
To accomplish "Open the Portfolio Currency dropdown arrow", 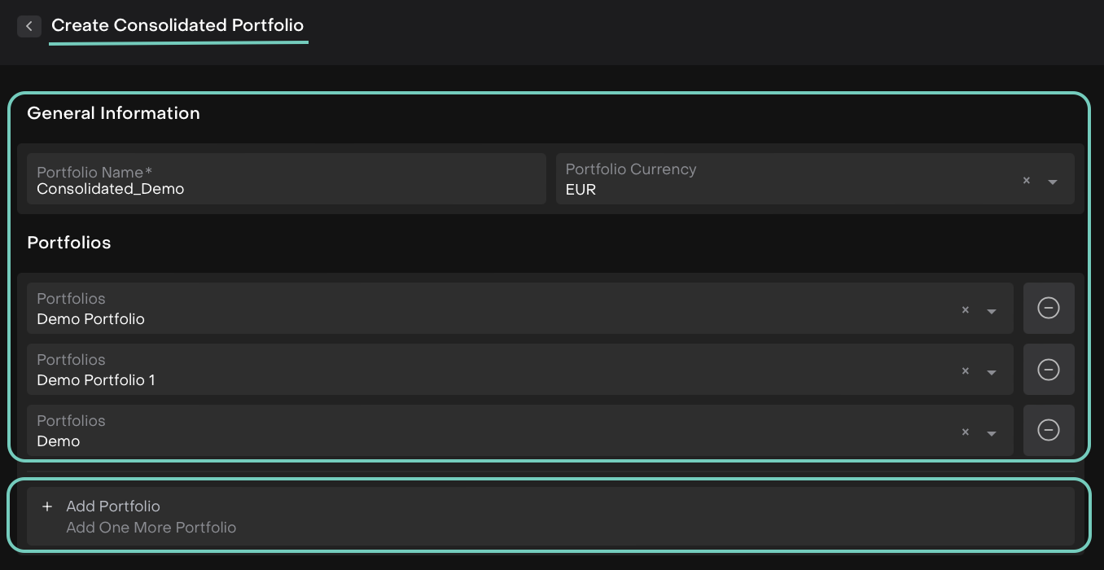I will click(1053, 182).
